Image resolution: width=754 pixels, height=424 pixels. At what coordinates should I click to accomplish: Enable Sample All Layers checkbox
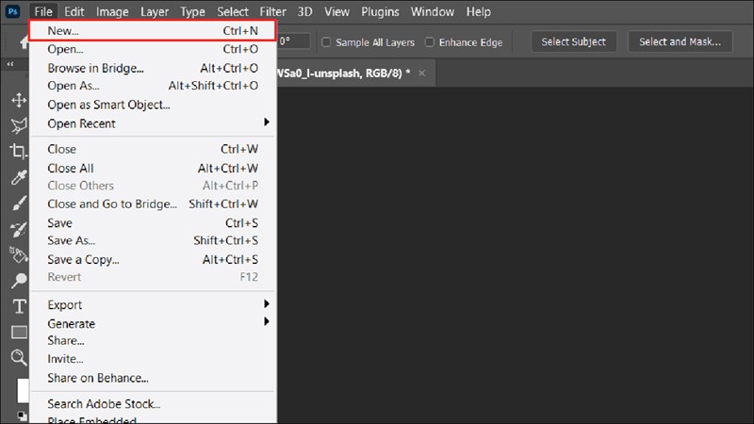[x=326, y=42]
